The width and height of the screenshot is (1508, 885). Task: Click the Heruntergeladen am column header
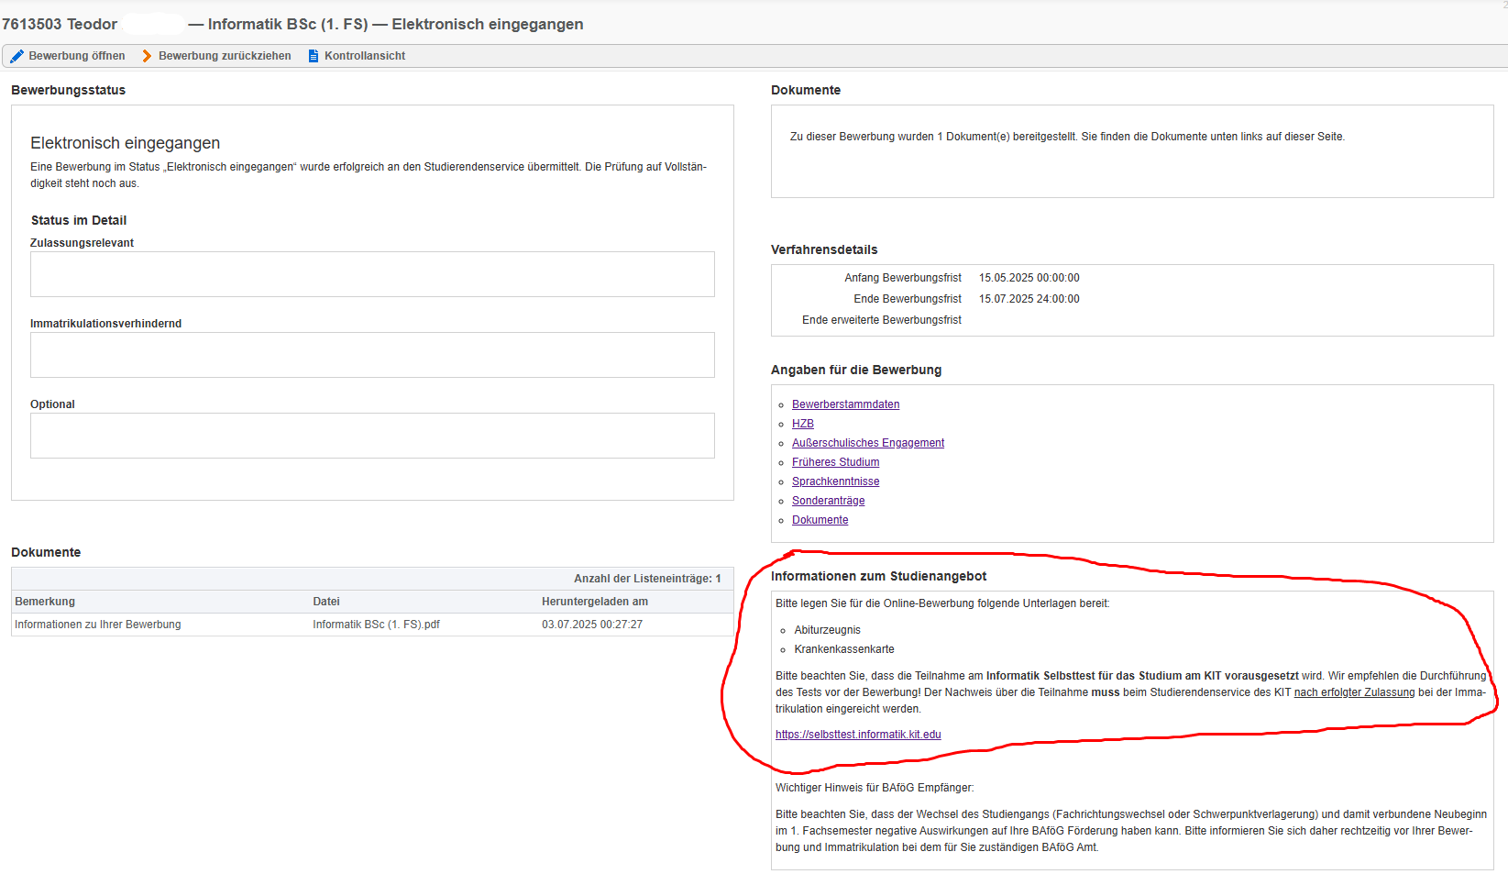tap(594, 602)
